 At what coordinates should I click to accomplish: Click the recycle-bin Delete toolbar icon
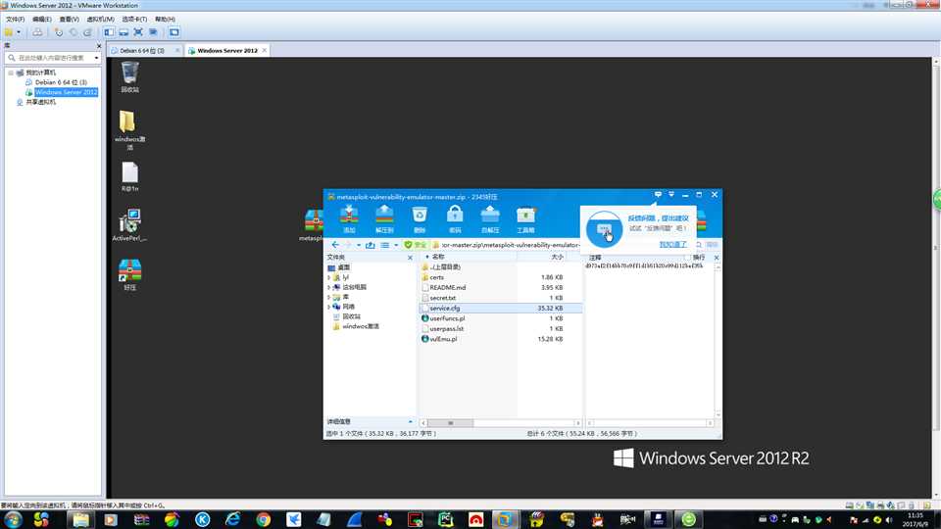(420, 218)
